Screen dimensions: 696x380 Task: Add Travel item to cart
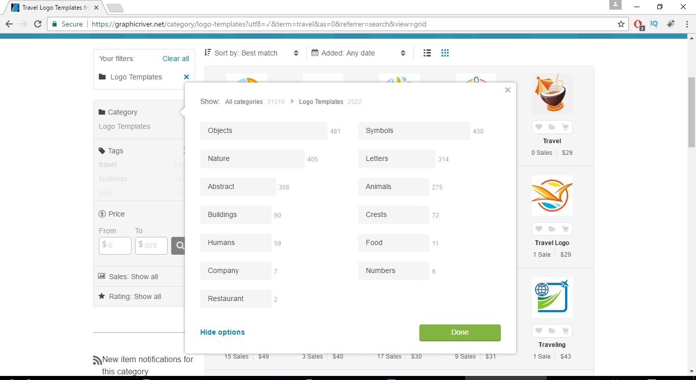point(566,127)
